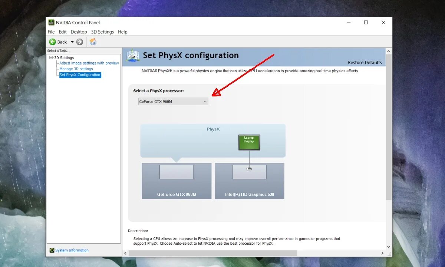The width and height of the screenshot is (445, 267).
Task: Click the Restore Defaults link
Action: pos(365,63)
